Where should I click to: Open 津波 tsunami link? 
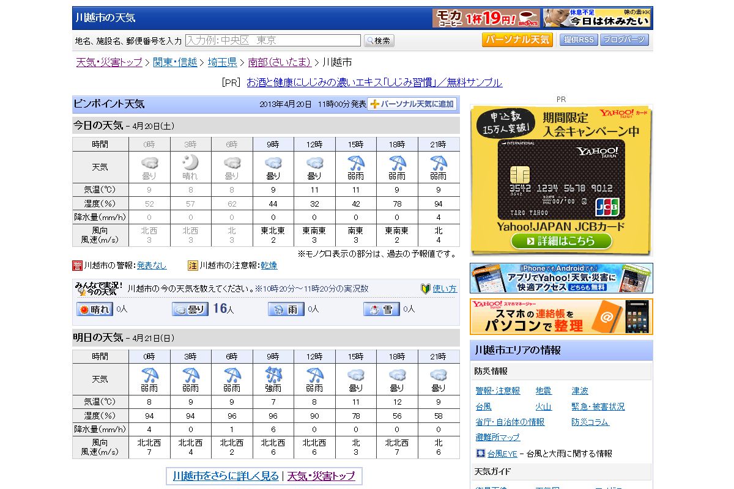point(580,391)
